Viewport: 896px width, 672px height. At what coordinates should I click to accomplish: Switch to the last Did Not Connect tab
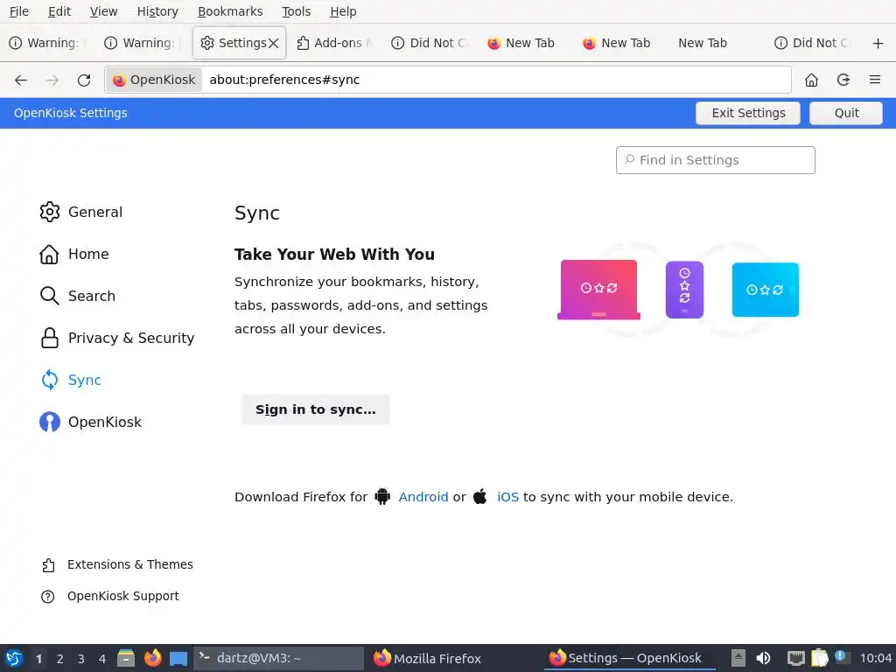pos(811,44)
